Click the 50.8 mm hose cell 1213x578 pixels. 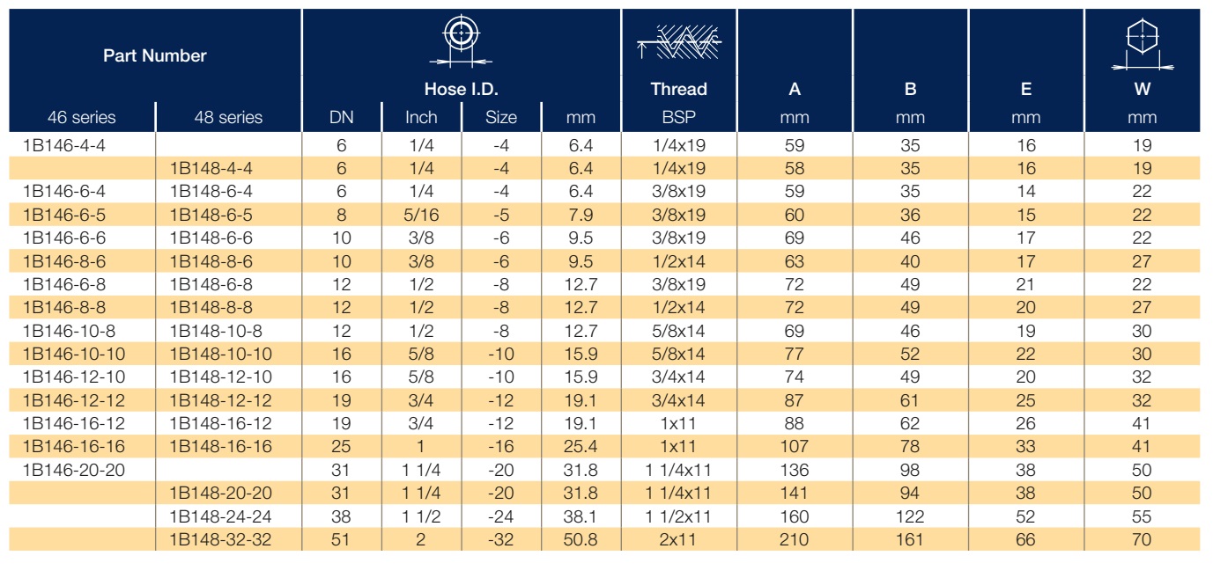click(581, 539)
